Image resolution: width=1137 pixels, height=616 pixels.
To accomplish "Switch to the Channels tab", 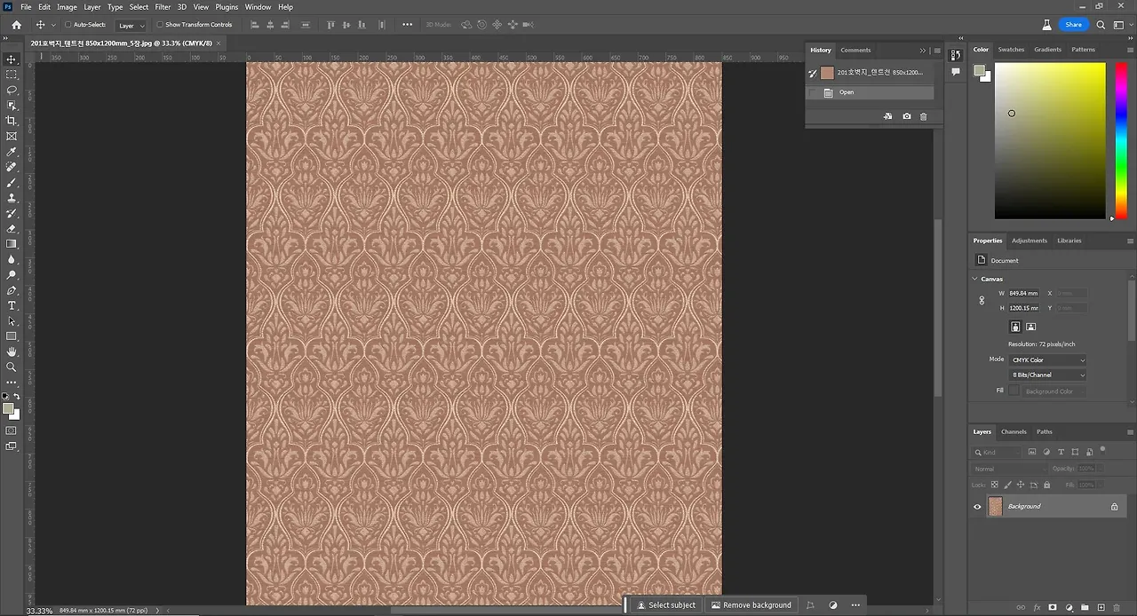I will (x=1014, y=432).
